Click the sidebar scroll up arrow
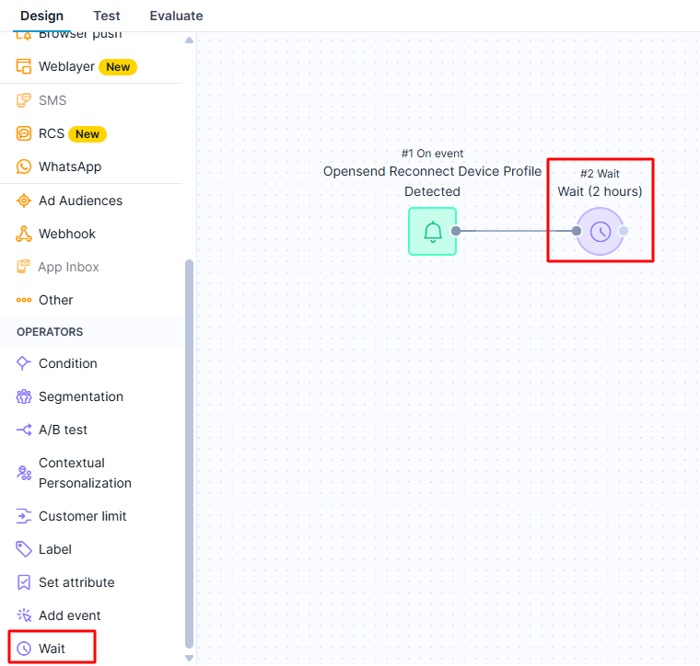The height and width of the screenshot is (666, 700). coord(190,40)
